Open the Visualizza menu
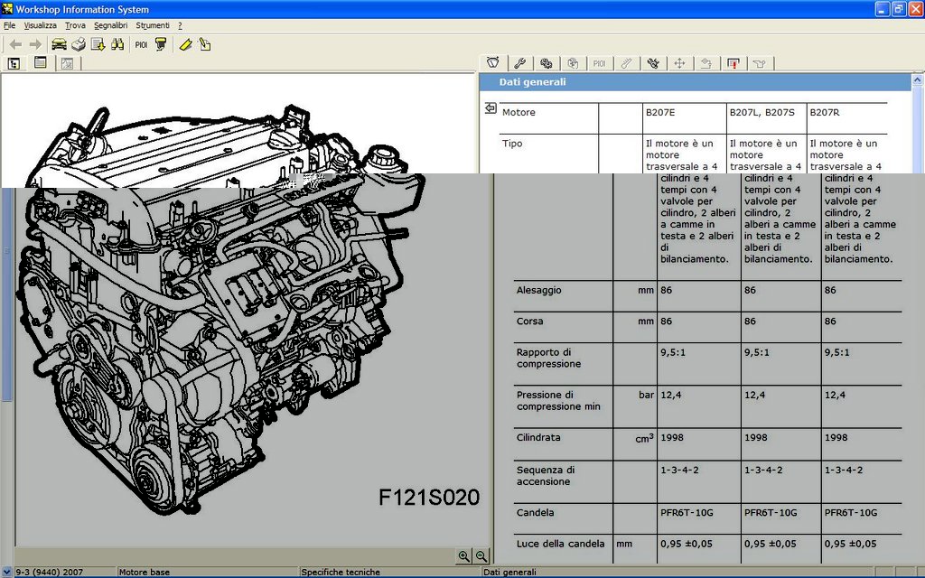925x578 pixels. 40,25
